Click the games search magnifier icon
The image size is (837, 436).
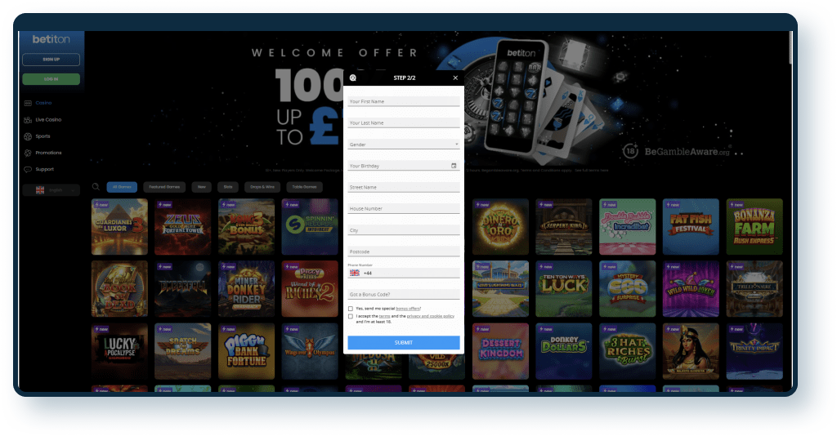96,187
